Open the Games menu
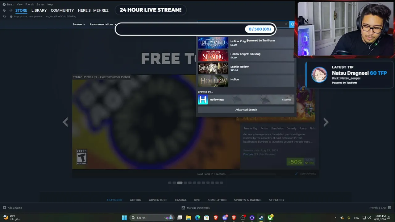395x222 pixels. point(40,4)
